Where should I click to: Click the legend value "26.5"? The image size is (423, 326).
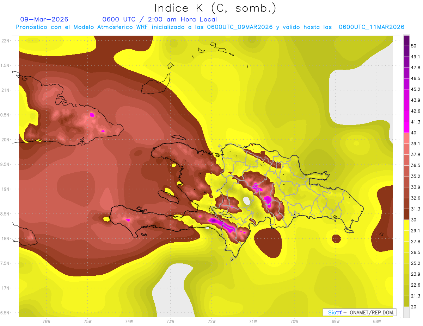(x=415, y=253)
